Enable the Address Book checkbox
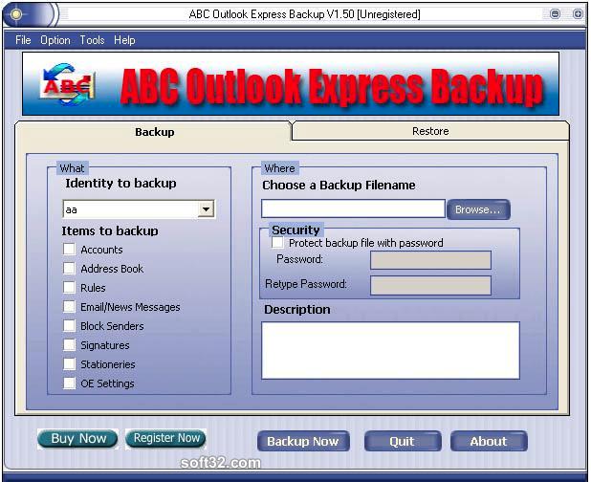The width and height of the screenshot is (591, 482). (x=70, y=269)
